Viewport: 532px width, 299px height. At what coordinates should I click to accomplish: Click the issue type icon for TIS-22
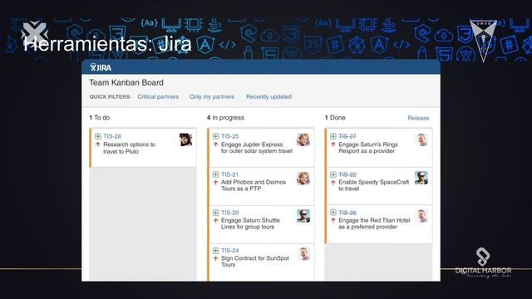(333, 174)
